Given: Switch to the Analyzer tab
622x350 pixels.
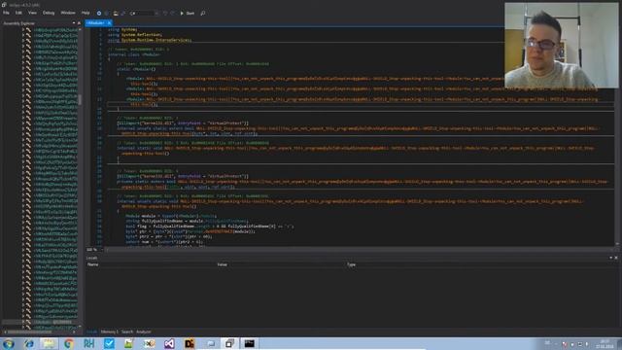Looking at the screenshot, I should (x=144, y=332).
